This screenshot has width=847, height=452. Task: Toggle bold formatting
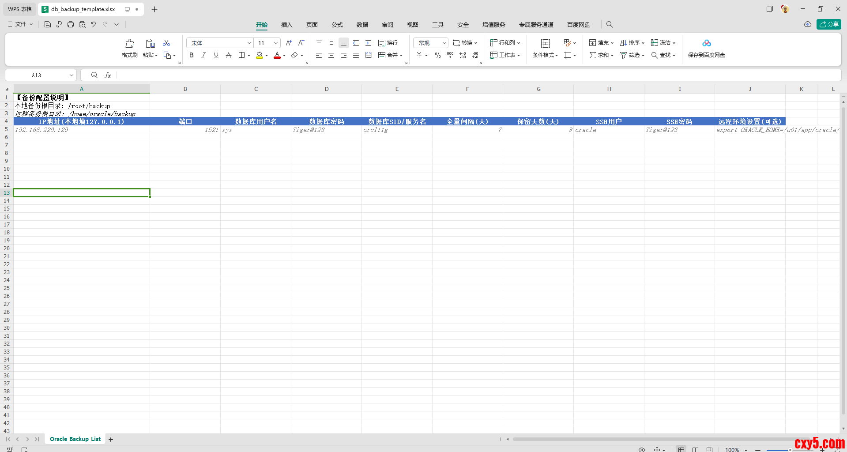(x=192, y=55)
